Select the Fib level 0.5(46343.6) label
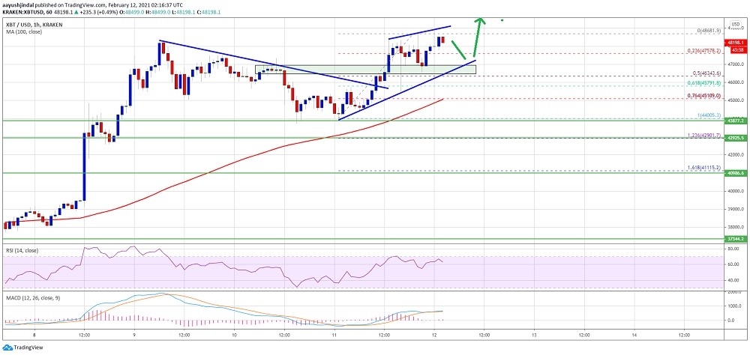750x355 pixels. [x=707, y=73]
